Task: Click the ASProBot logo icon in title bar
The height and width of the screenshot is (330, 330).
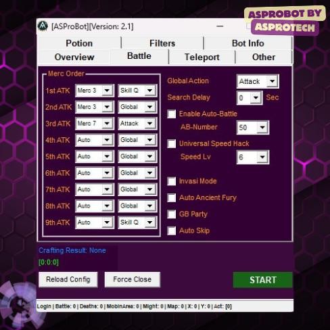Action: coord(43,26)
